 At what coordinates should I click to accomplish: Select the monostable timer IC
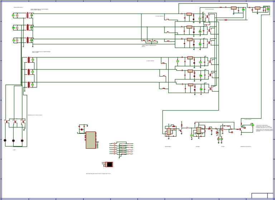tap(169, 131)
